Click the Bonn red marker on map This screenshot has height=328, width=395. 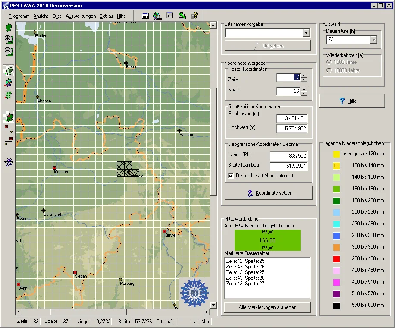tap(19, 284)
